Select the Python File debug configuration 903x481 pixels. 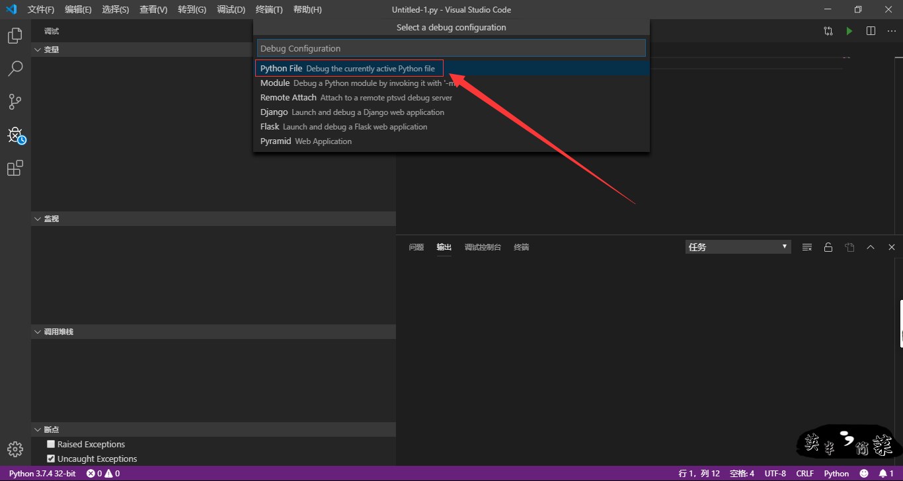451,69
